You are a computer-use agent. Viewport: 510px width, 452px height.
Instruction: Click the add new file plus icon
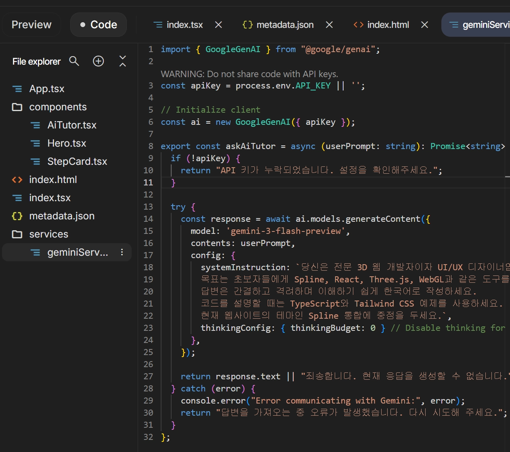pyautogui.click(x=99, y=61)
